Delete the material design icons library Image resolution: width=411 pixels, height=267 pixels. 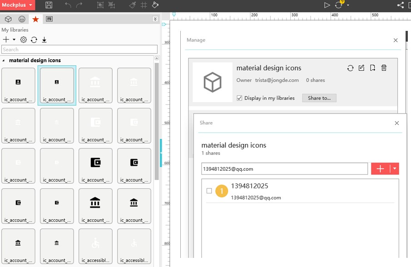coord(384,68)
